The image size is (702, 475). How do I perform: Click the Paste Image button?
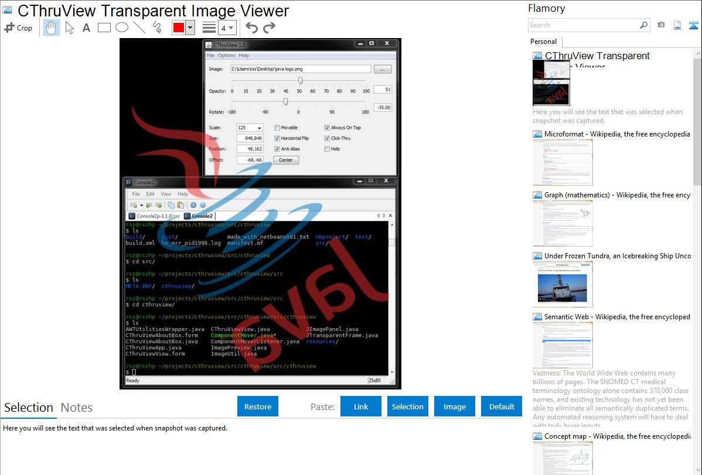(x=454, y=406)
